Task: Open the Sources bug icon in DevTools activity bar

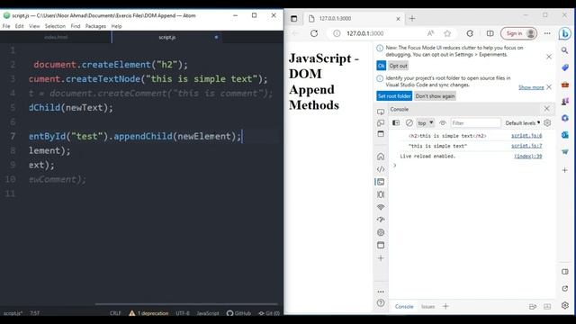Action: click(x=381, y=194)
